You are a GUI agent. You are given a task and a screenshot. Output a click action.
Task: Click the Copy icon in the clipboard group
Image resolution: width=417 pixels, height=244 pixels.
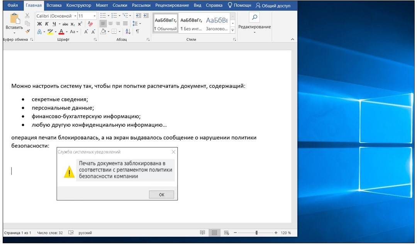tap(27, 24)
